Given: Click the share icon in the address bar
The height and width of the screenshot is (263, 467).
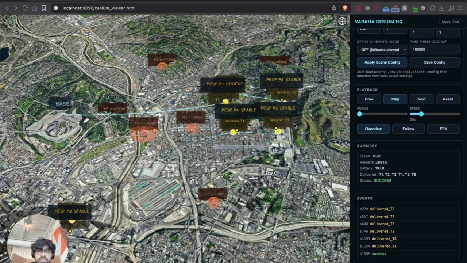Looking at the screenshot, I should [x=334, y=8].
